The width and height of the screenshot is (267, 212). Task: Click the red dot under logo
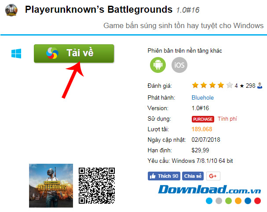(257, 201)
